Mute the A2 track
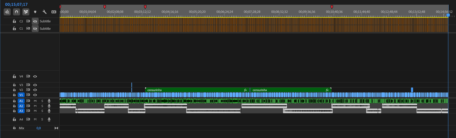 35,106
